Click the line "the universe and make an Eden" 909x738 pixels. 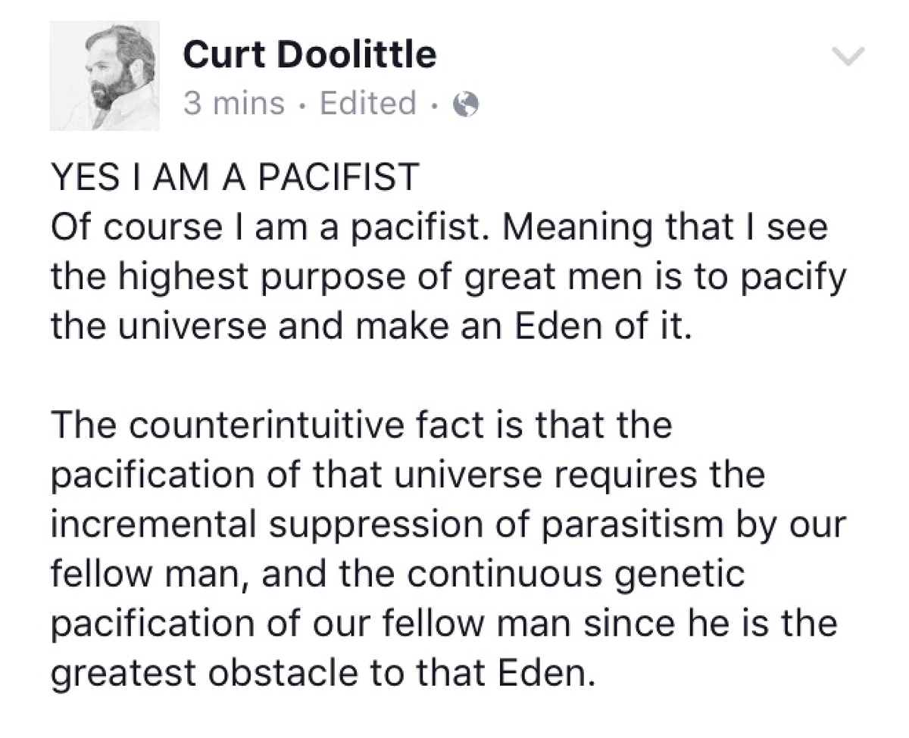point(372,328)
